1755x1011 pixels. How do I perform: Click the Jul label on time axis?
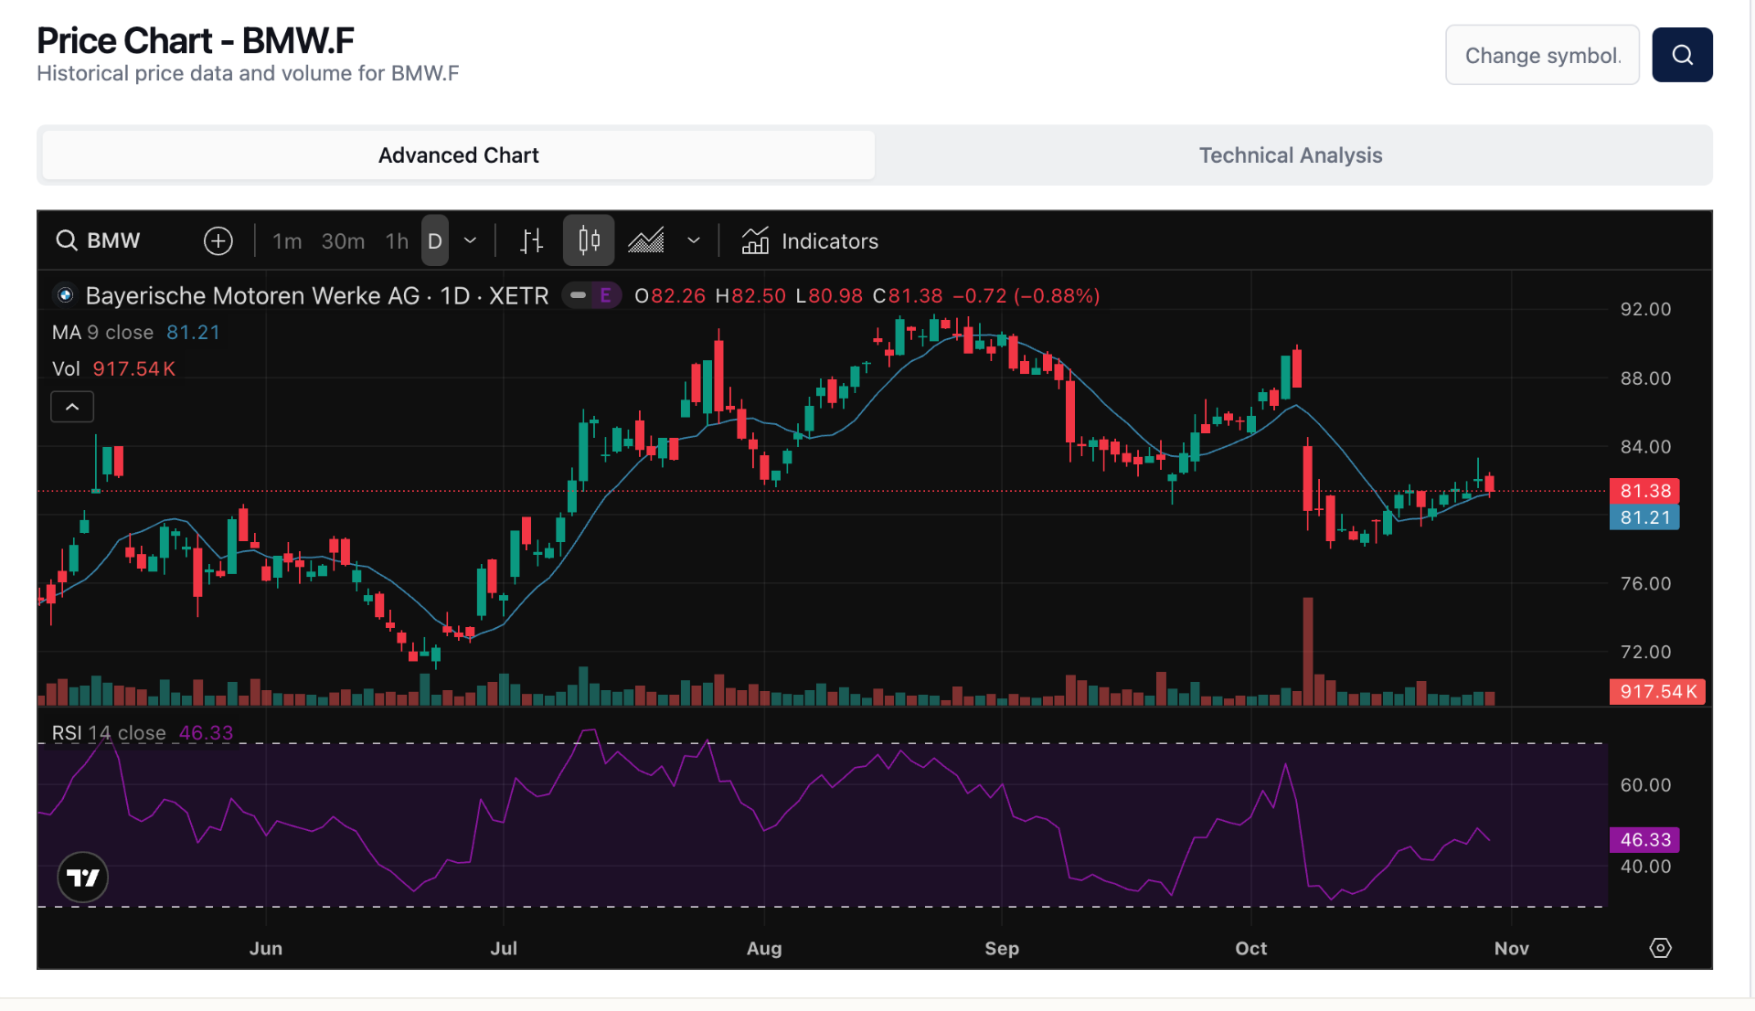(x=504, y=949)
